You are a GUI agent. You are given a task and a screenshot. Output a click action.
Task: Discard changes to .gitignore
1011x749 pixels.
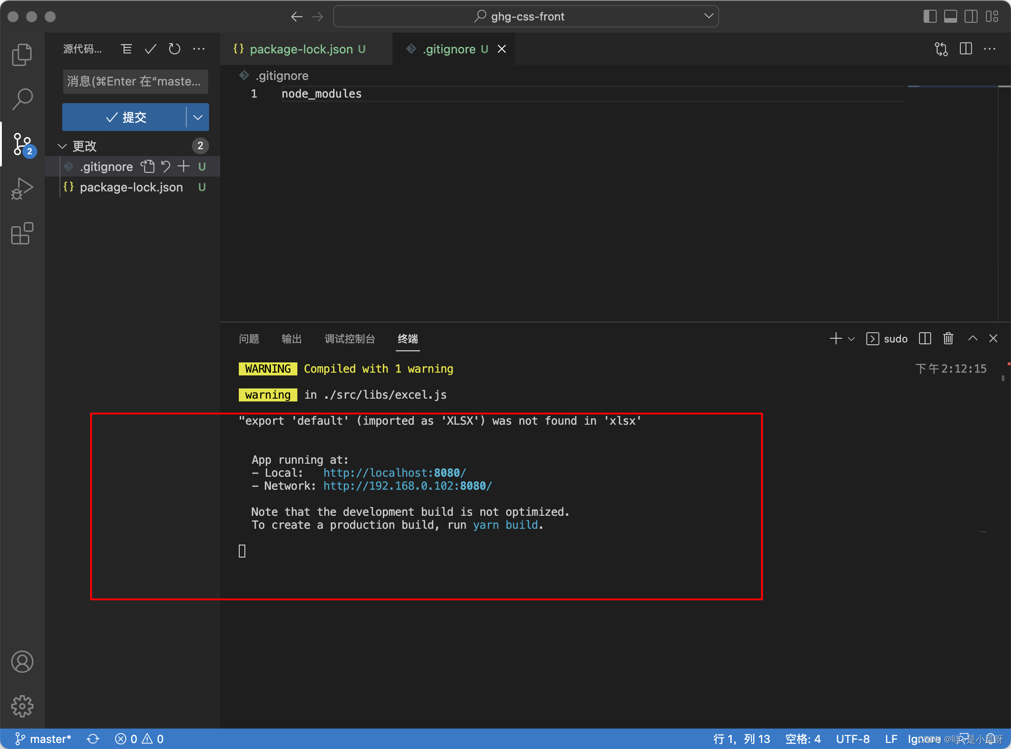click(166, 166)
